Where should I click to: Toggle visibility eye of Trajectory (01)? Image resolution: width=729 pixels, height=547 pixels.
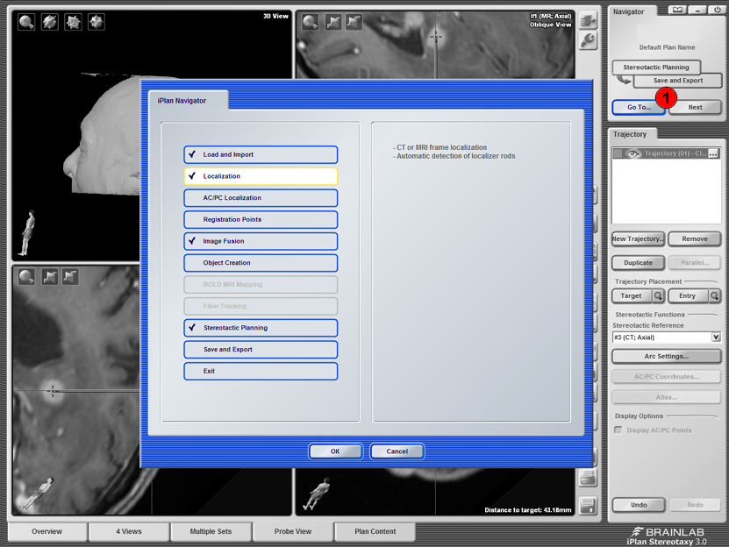click(633, 153)
